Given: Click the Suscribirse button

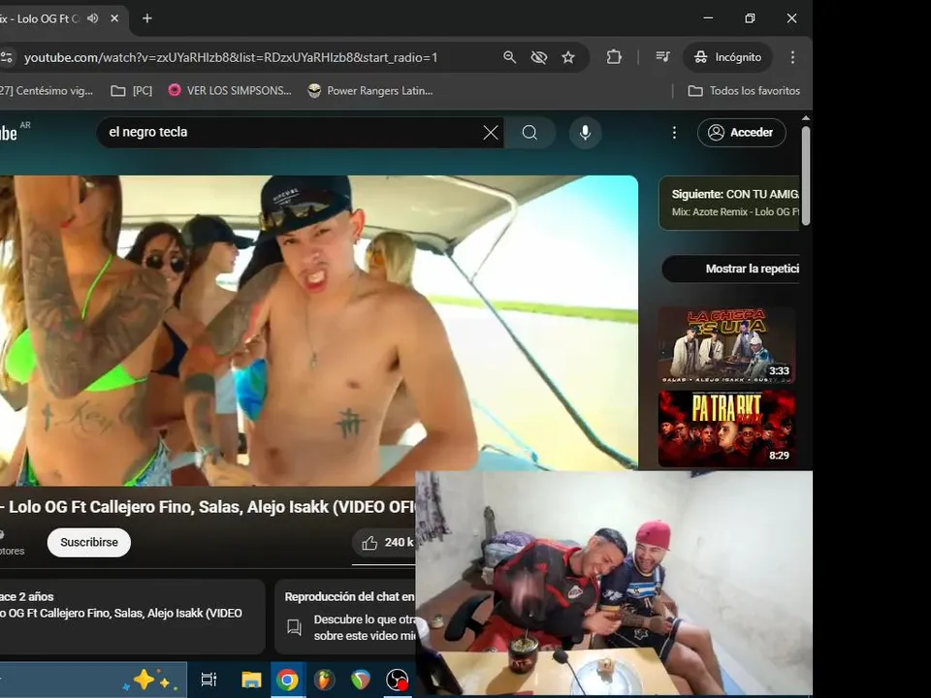Looking at the screenshot, I should 89,543.
